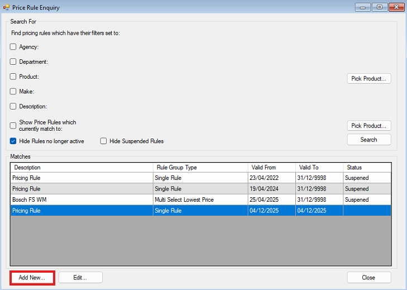The image size is (407, 290).
Task: Uncheck Hide Rules no longer active
Action: [x=13, y=141]
